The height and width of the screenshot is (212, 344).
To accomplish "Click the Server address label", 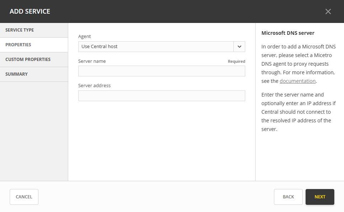I will coord(94,86).
